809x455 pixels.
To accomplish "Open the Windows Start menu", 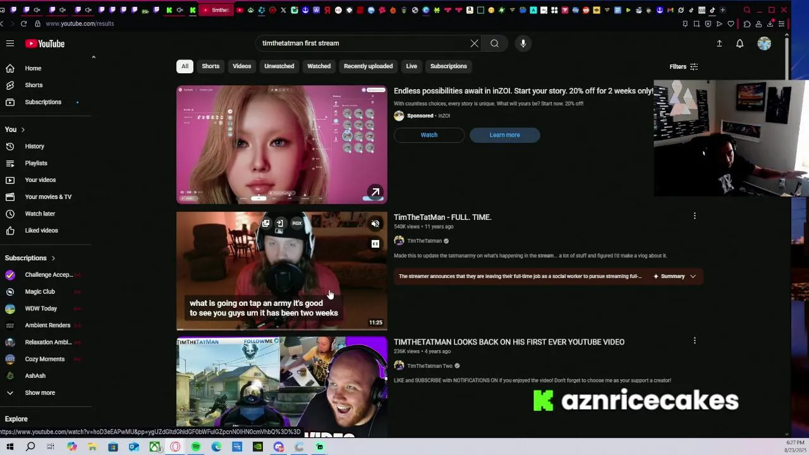I will [x=10, y=447].
